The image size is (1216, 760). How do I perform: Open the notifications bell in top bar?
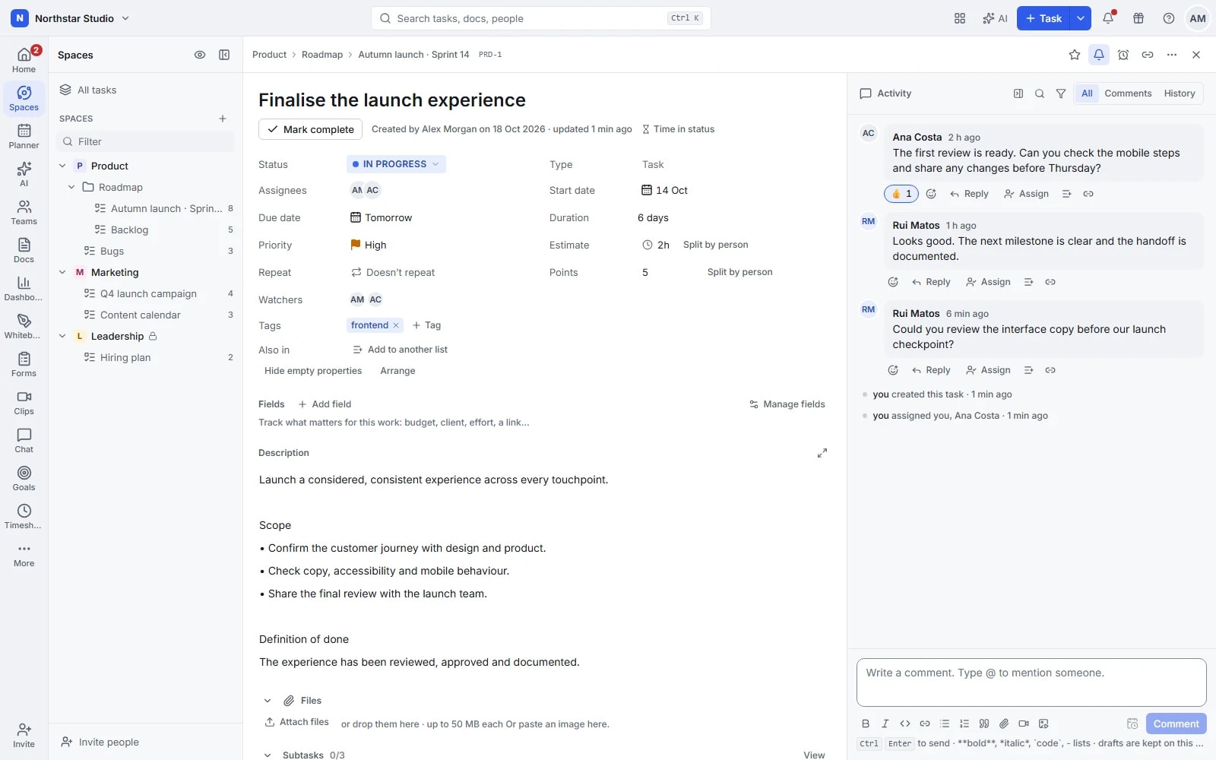point(1108,18)
